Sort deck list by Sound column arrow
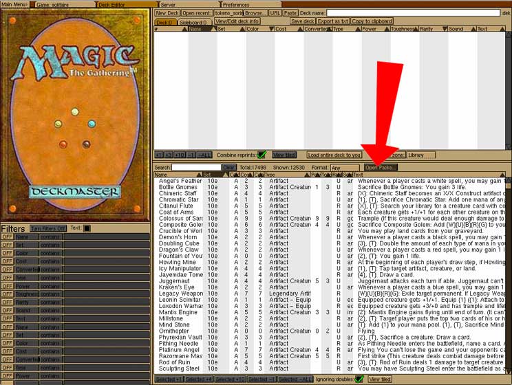Viewport: 512px width, 385px height. pos(473,29)
